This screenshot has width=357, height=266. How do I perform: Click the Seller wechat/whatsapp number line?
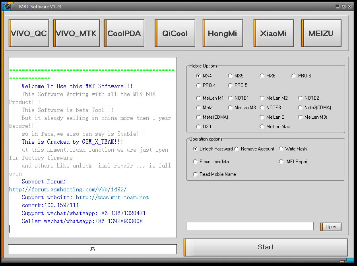(x=82, y=221)
